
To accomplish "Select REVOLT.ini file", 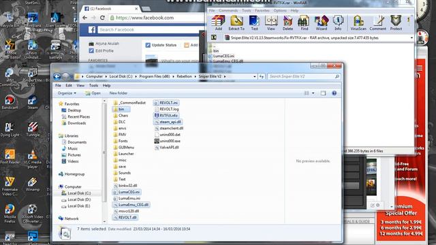I will tap(166, 103).
